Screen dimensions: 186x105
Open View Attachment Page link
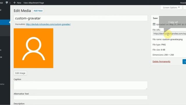click(34, 3)
